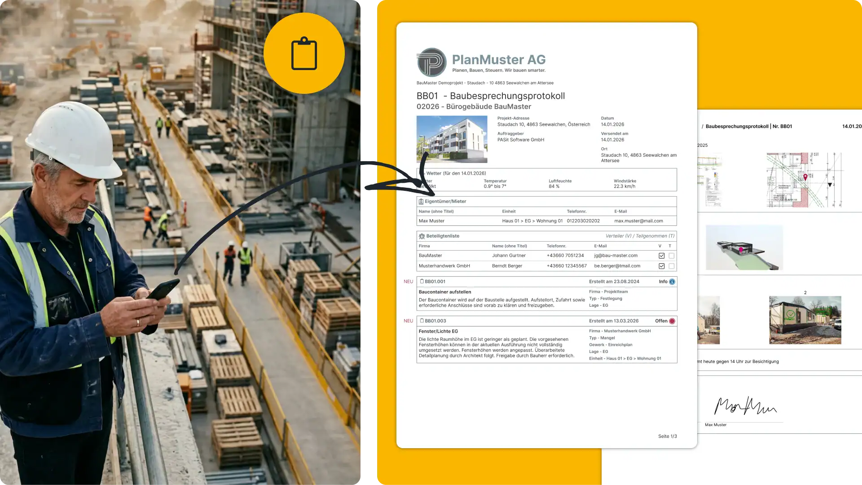Click the PlanMuster AG round logo

click(431, 62)
